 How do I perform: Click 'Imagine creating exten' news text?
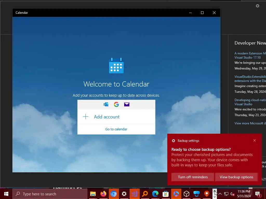[x=250, y=86]
